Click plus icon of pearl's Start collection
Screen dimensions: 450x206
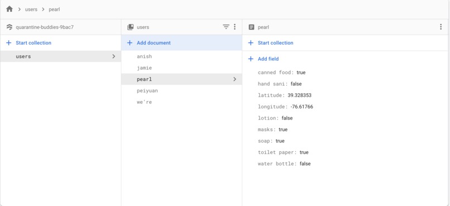pos(251,43)
